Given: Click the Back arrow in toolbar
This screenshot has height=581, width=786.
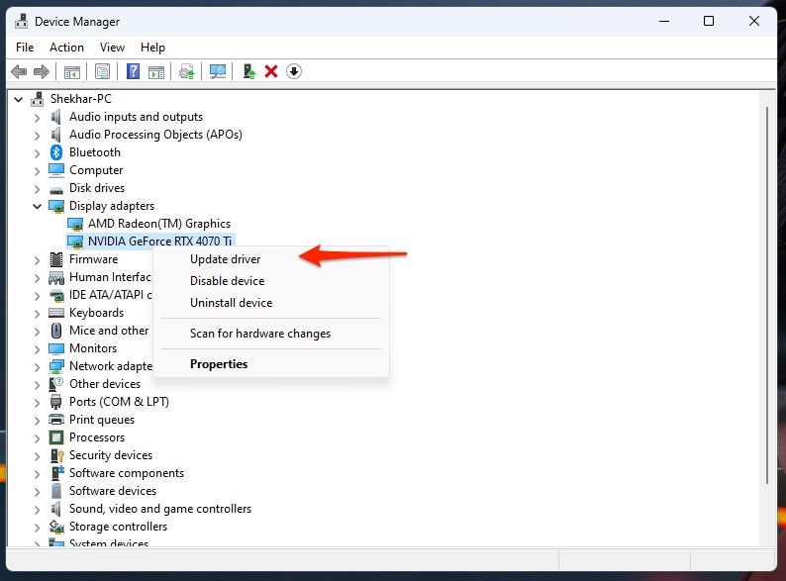Looking at the screenshot, I should pyautogui.click(x=18, y=71).
